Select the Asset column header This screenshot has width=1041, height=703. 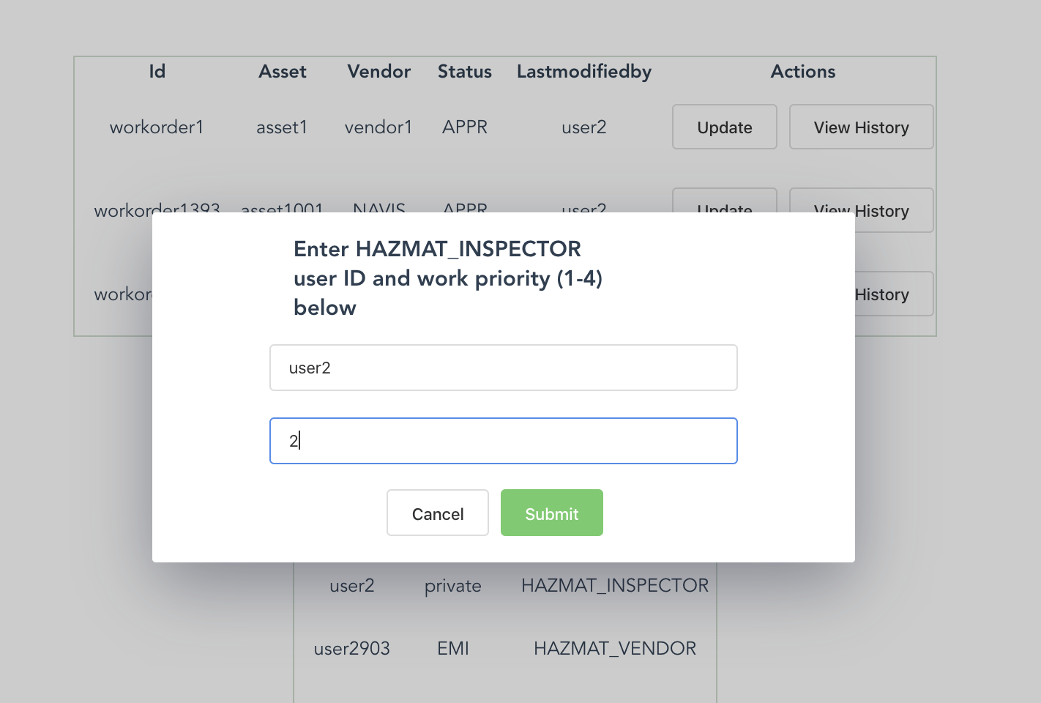click(x=283, y=71)
